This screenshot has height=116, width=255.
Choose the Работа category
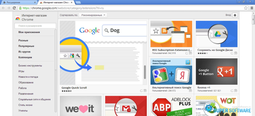coord(22,88)
